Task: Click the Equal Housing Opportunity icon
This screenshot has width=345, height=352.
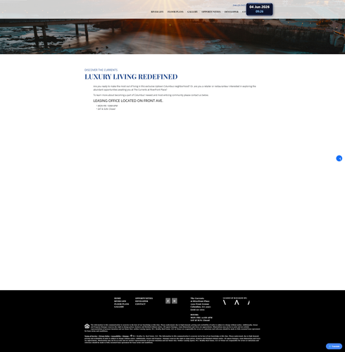Action: [87, 326]
